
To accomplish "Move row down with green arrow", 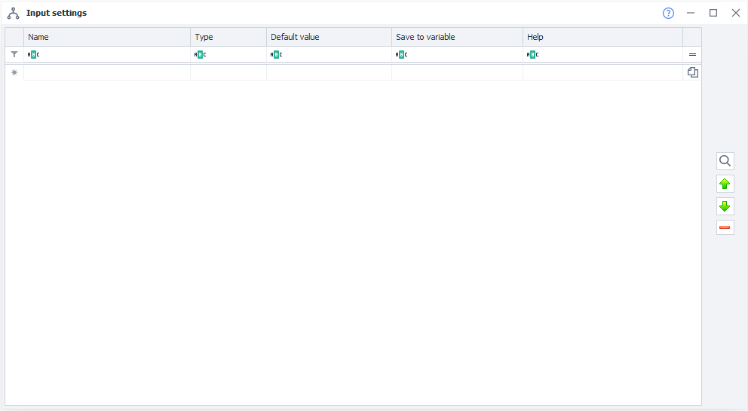I will 725,206.
